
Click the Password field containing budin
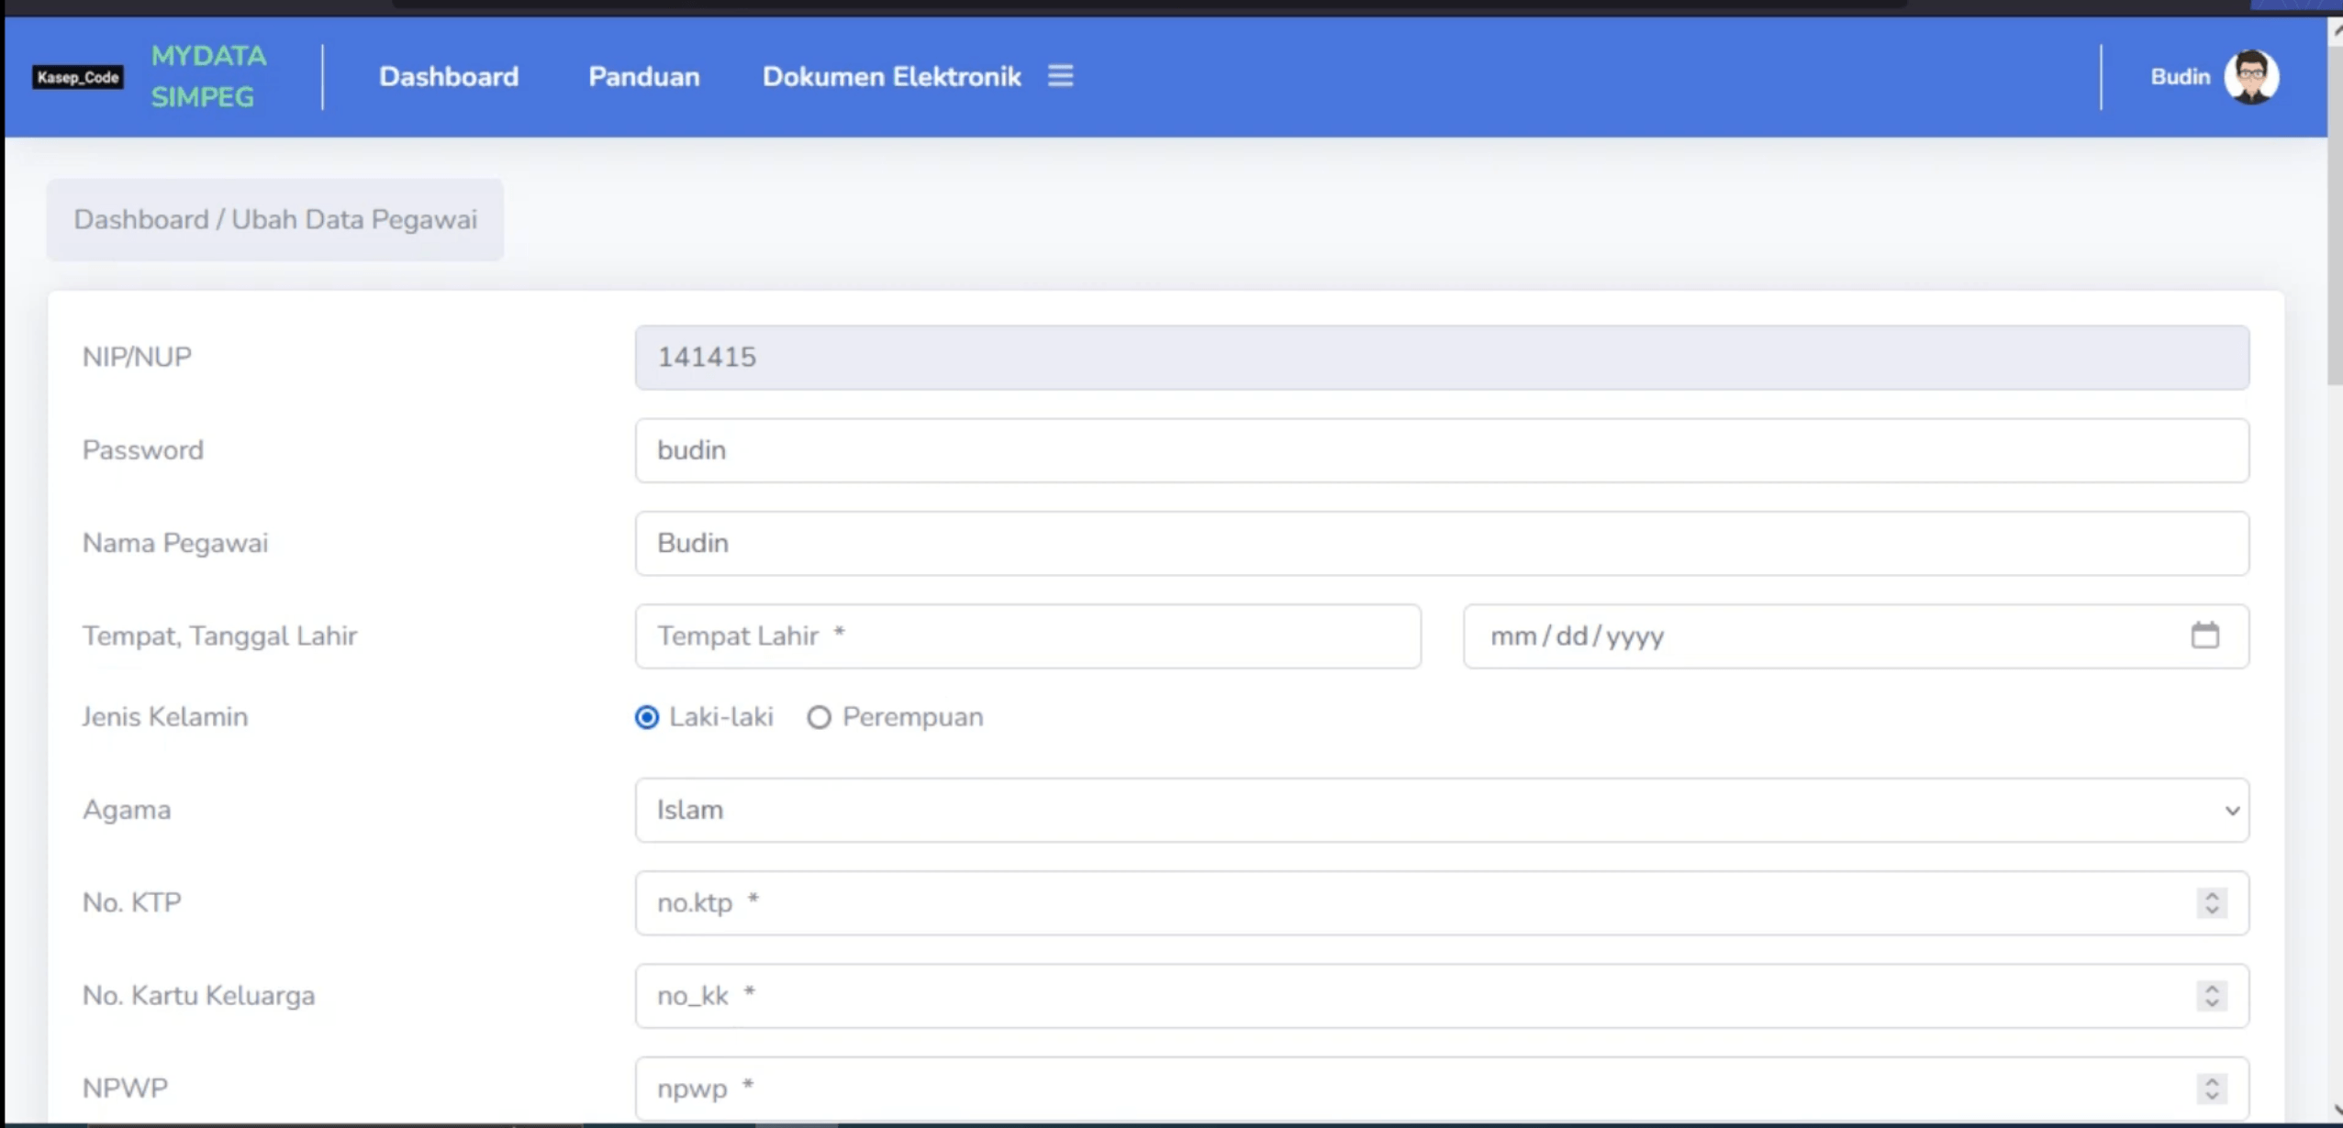[x=1442, y=450]
